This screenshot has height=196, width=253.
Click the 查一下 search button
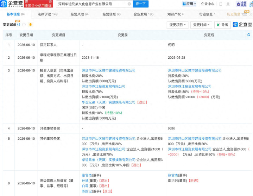click(x=141, y=4)
